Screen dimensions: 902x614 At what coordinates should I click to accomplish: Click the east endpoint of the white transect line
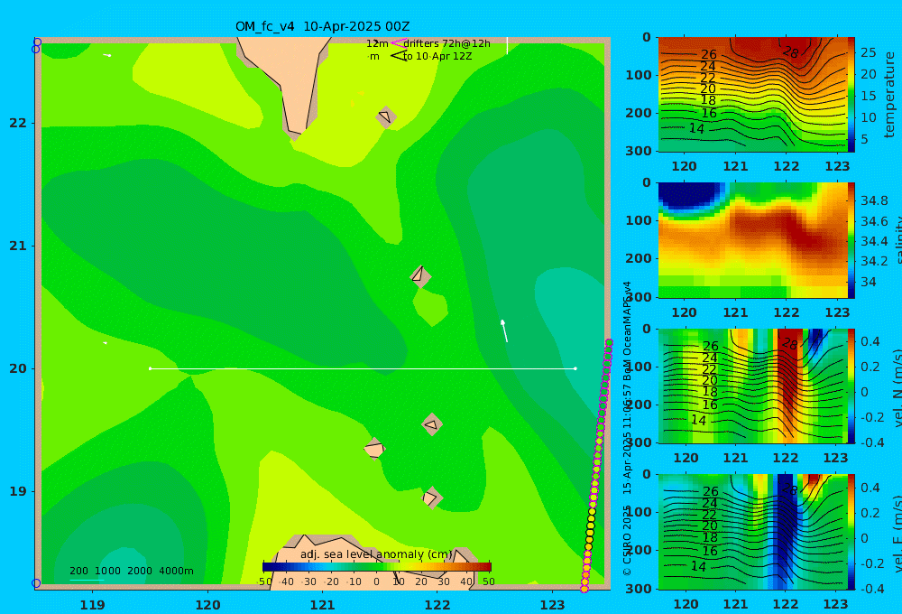point(575,368)
